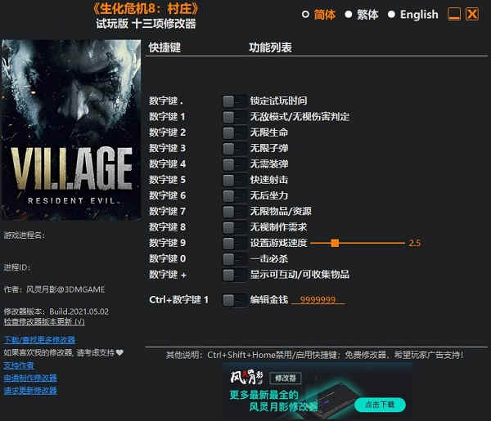Click 点击下载 button in the ad banner
Image resolution: width=491 pixels, height=421 pixels.
pos(380,405)
